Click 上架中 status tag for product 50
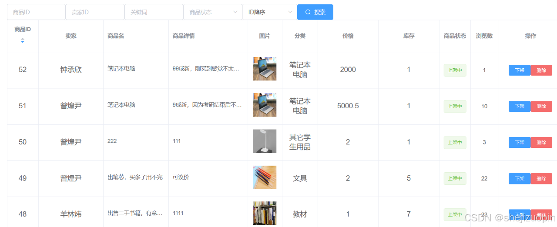557x227 pixels. (455, 142)
